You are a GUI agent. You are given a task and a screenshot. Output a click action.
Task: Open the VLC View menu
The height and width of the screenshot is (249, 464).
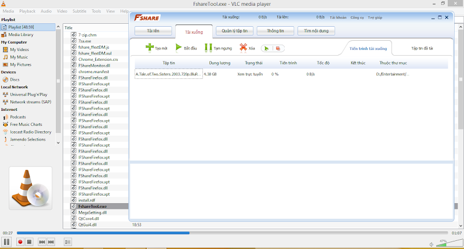(x=110, y=11)
